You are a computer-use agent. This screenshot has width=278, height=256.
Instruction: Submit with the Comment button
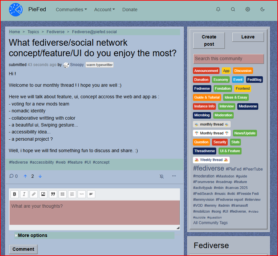coord(23,249)
